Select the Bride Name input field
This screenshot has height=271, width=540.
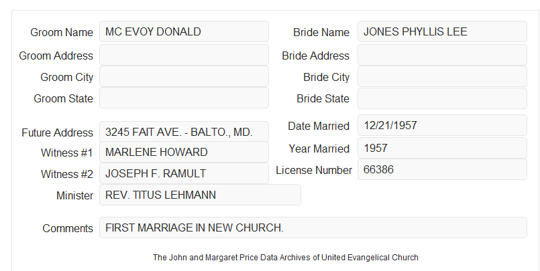point(442,31)
